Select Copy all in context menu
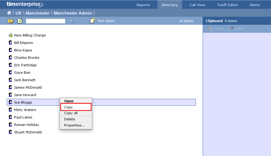The image size is (271, 156). click(x=71, y=113)
